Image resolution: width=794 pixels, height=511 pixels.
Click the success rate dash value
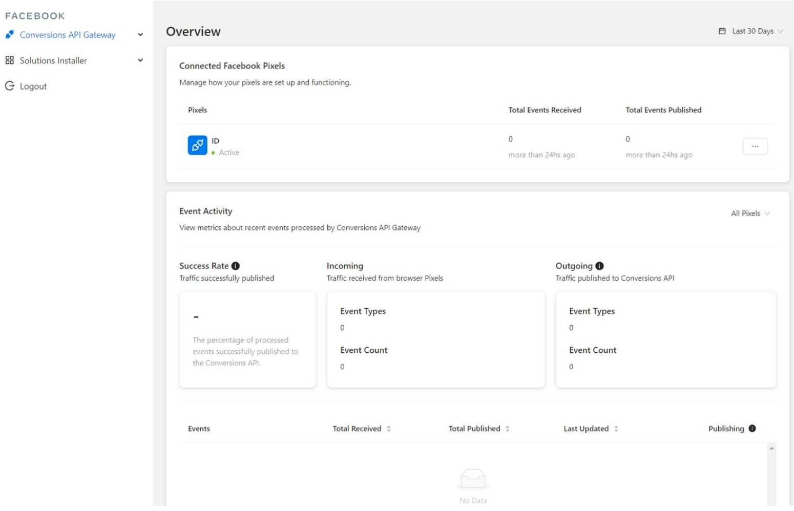point(196,317)
